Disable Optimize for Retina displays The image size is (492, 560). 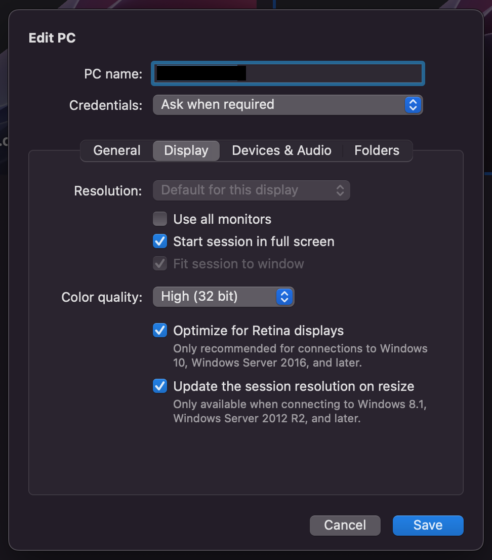click(160, 331)
